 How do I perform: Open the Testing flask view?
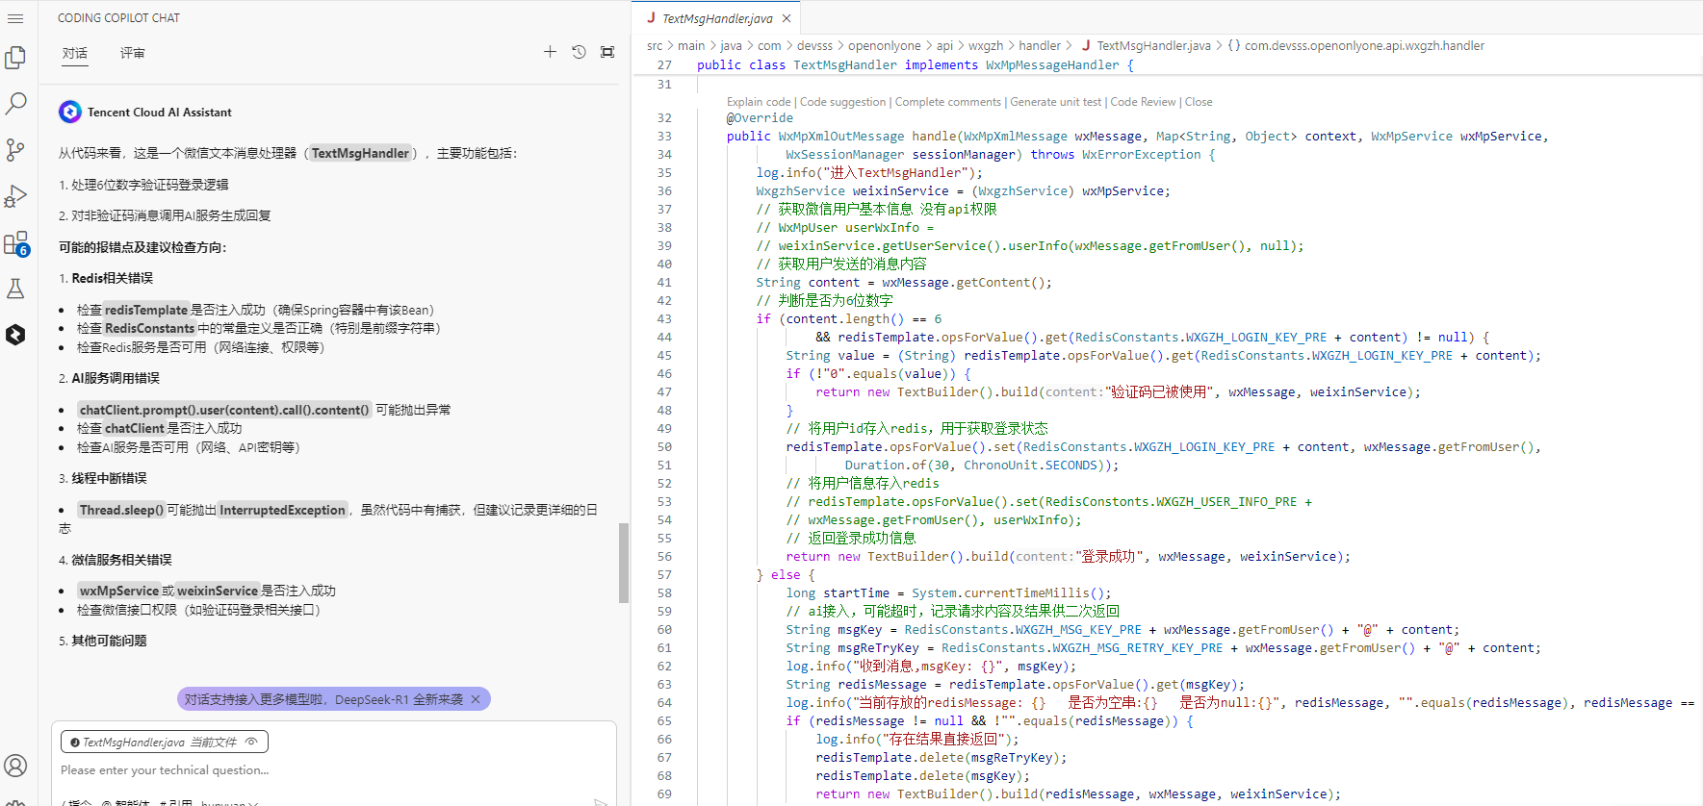click(15, 289)
